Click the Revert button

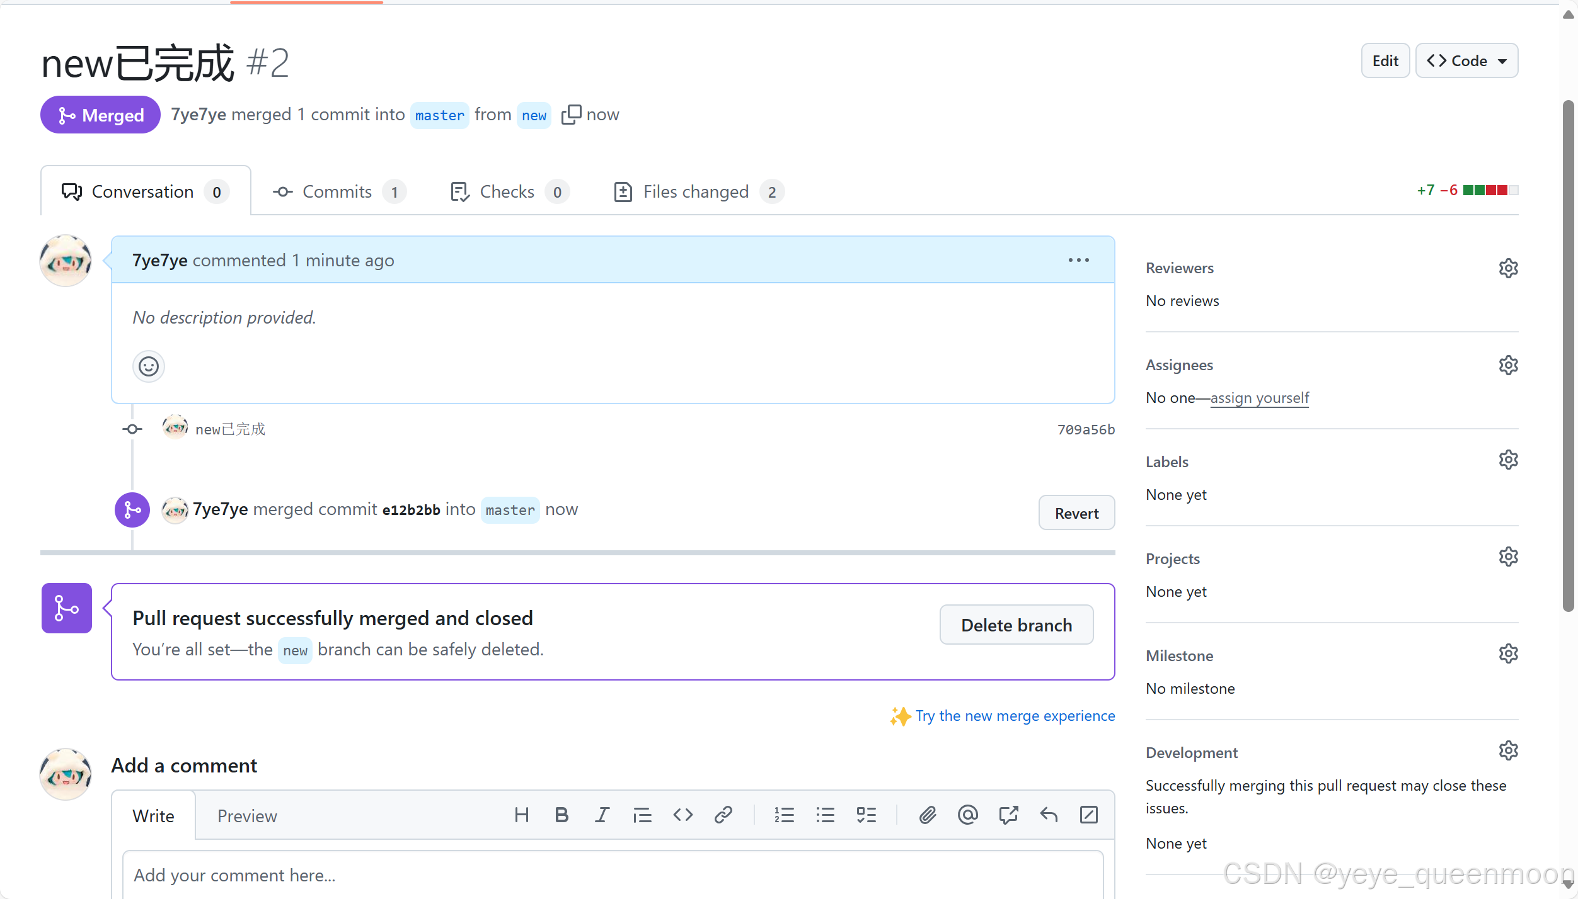point(1076,513)
